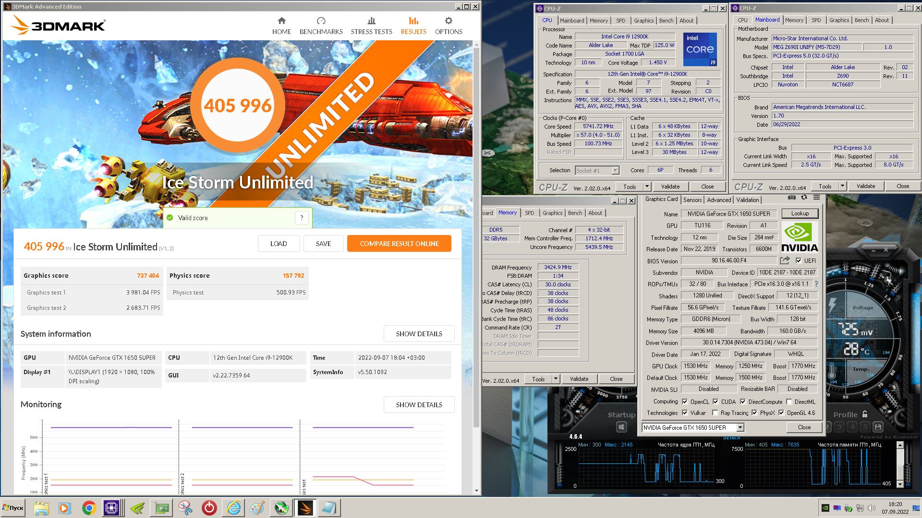This screenshot has width=922, height=518.
Task: Click the COMPARE RESULT ONLINE button
Action: pos(399,244)
